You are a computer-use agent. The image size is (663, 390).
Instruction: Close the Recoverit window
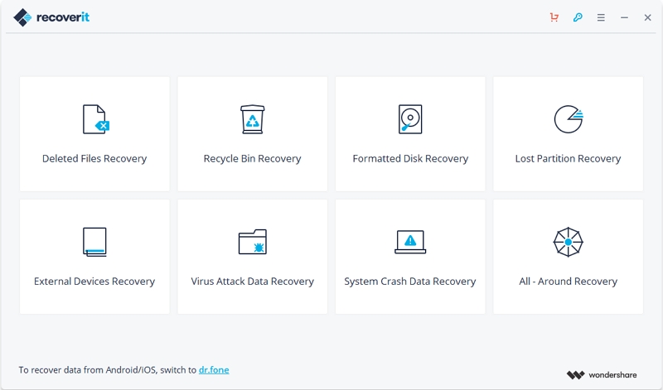point(647,17)
